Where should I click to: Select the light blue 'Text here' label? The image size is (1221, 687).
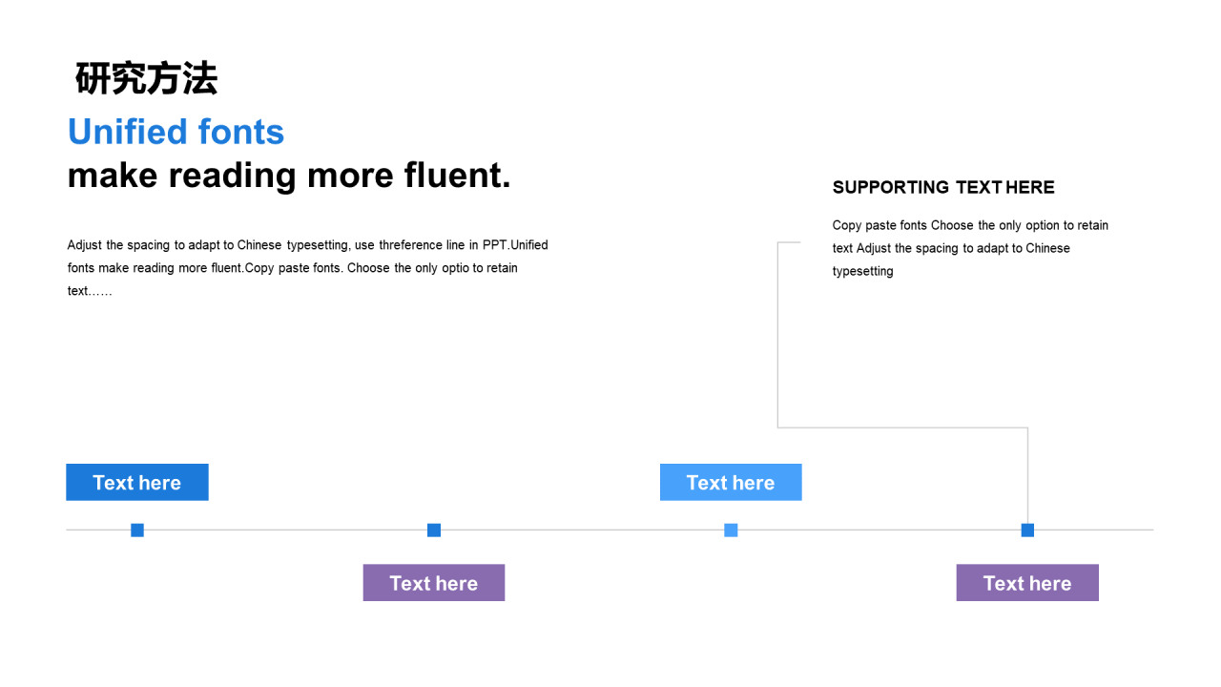pos(731,482)
